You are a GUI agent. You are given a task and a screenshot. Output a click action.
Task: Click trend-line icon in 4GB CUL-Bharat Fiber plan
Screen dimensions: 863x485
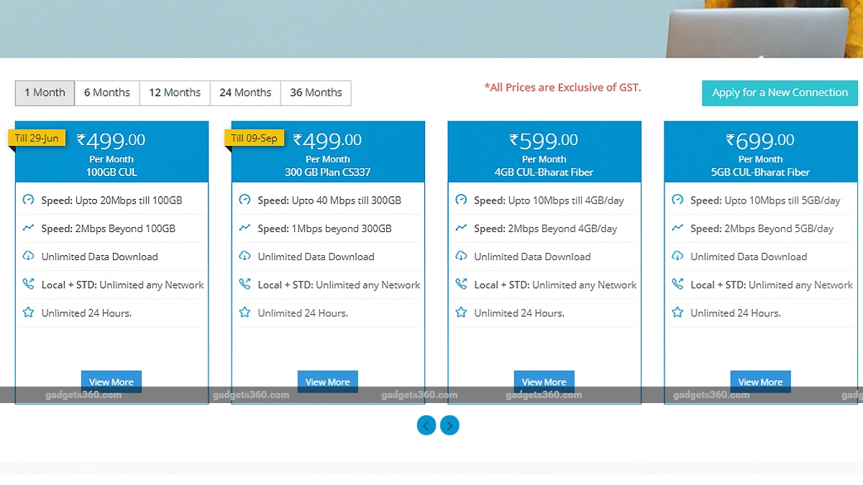click(x=461, y=228)
